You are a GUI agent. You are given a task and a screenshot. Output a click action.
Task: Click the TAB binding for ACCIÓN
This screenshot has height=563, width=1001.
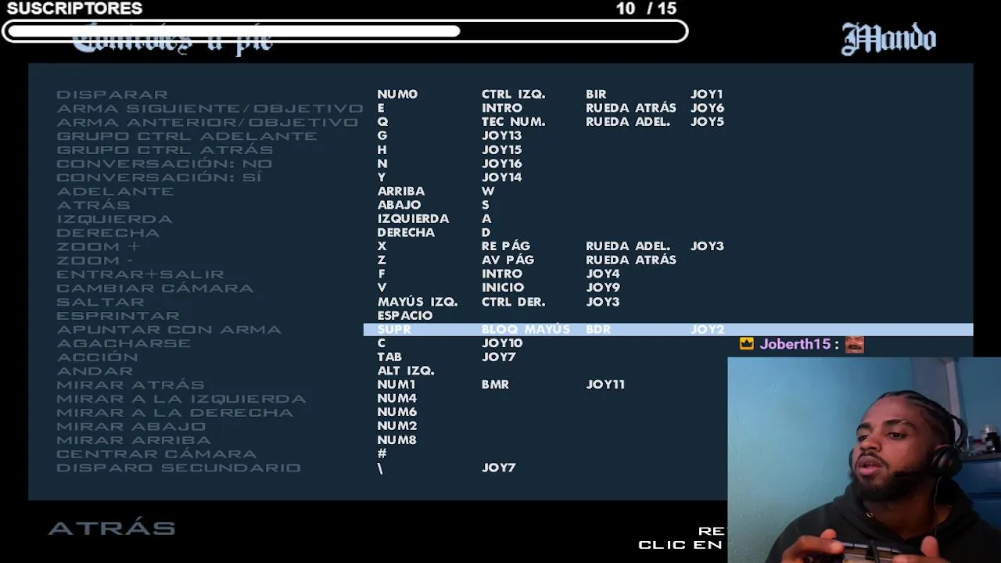point(389,357)
